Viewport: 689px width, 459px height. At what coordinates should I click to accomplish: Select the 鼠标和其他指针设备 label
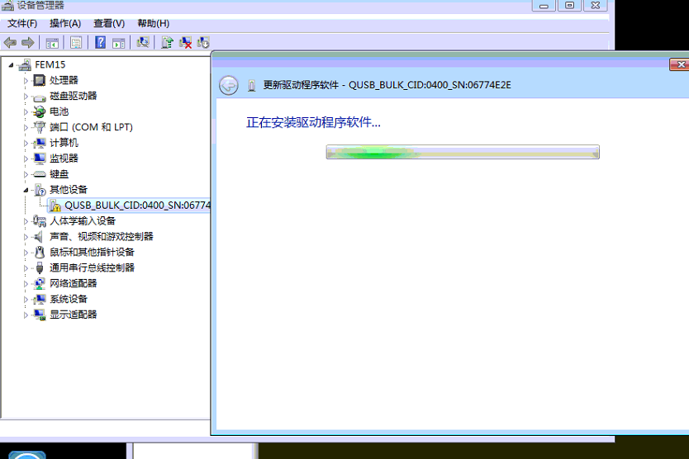point(92,252)
